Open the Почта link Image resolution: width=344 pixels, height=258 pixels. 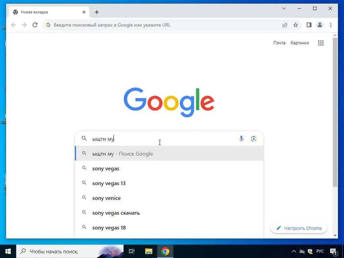[279, 43]
